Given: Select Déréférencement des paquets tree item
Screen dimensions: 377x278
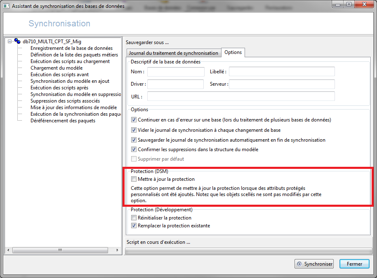Looking at the screenshot, I should pyautogui.click(x=63, y=121).
